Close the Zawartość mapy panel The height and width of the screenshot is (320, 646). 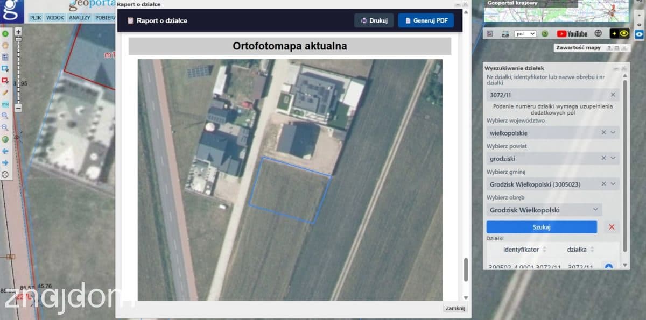coord(624,48)
